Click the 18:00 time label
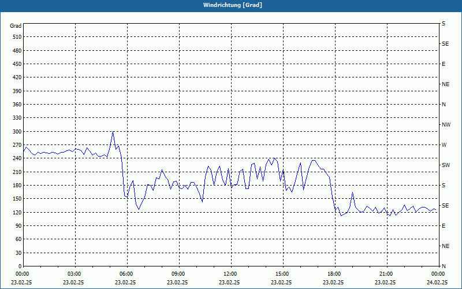This screenshot has width=462, height=289. (334, 274)
